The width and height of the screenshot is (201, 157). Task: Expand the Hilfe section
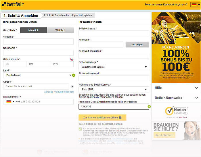click(x=176, y=88)
